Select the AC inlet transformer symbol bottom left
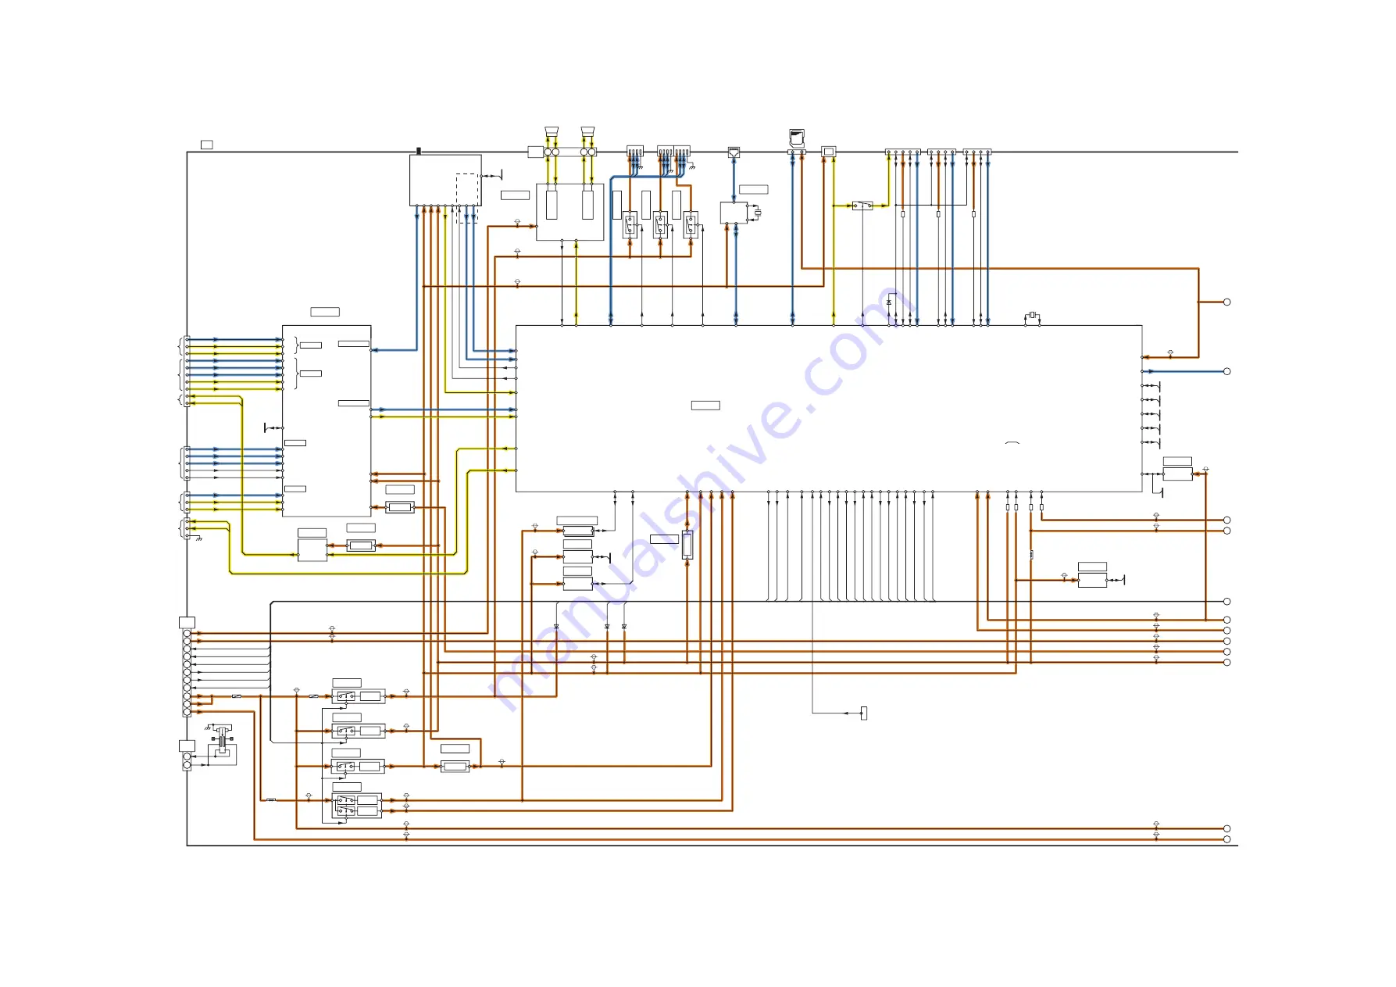Screen dimensions: 1396x987 coord(223,738)
